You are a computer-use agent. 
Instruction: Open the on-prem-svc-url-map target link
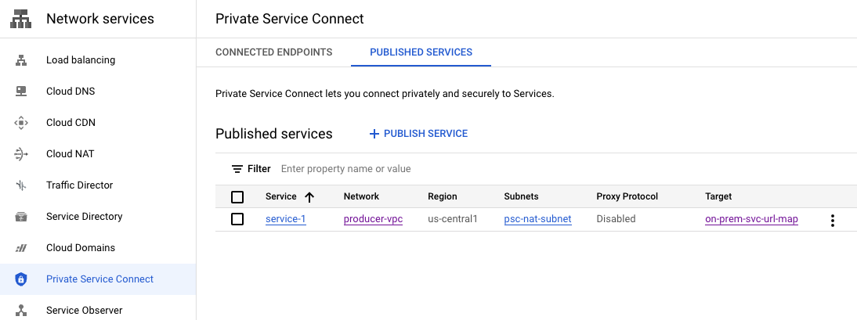pos(751,219)
